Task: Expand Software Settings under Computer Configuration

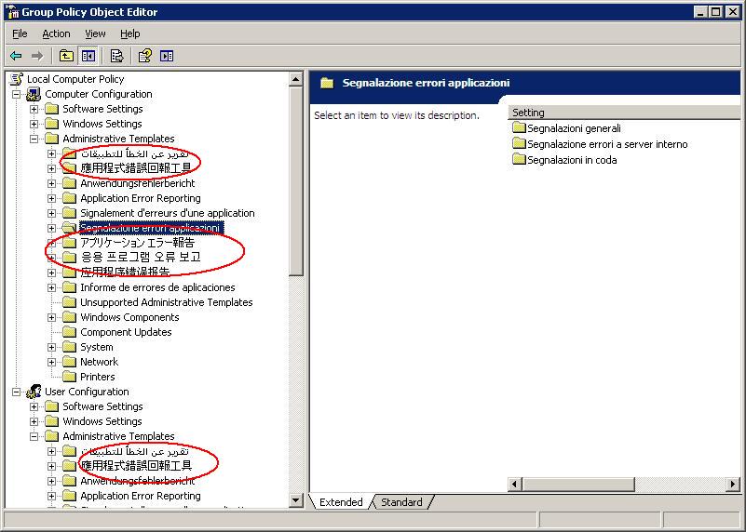Action: click(x=34, y=109)
